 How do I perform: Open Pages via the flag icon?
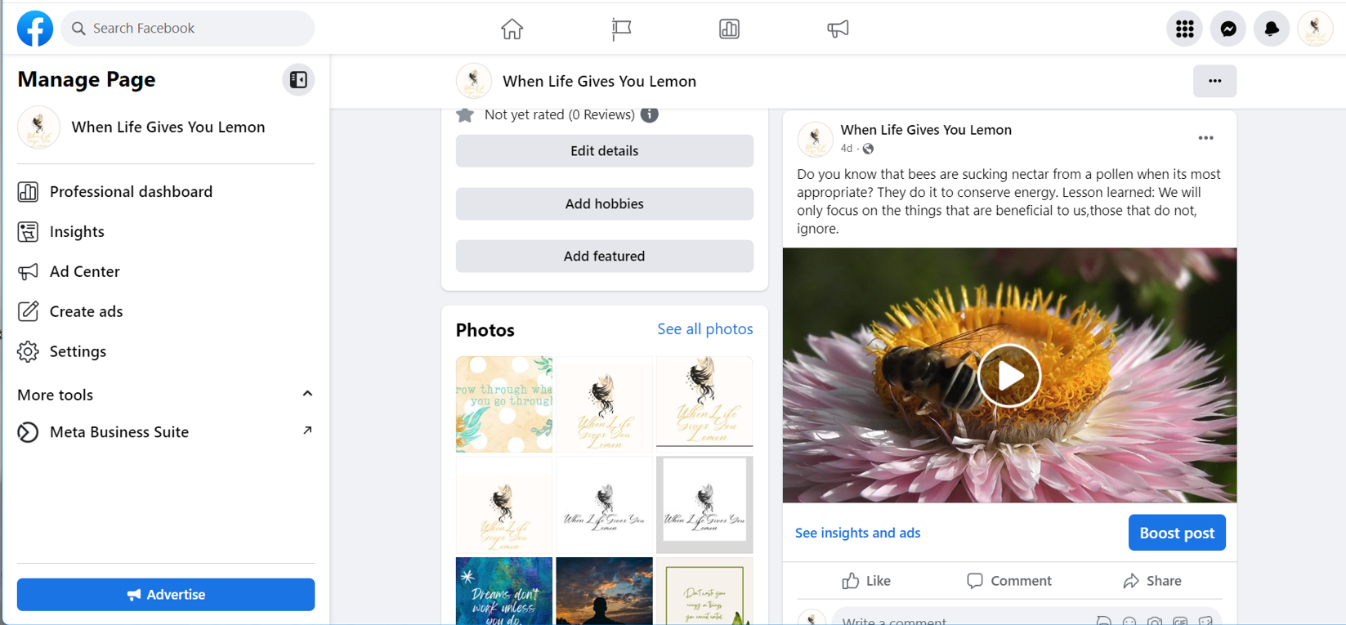pyautogui.click(x=621, y=29)
